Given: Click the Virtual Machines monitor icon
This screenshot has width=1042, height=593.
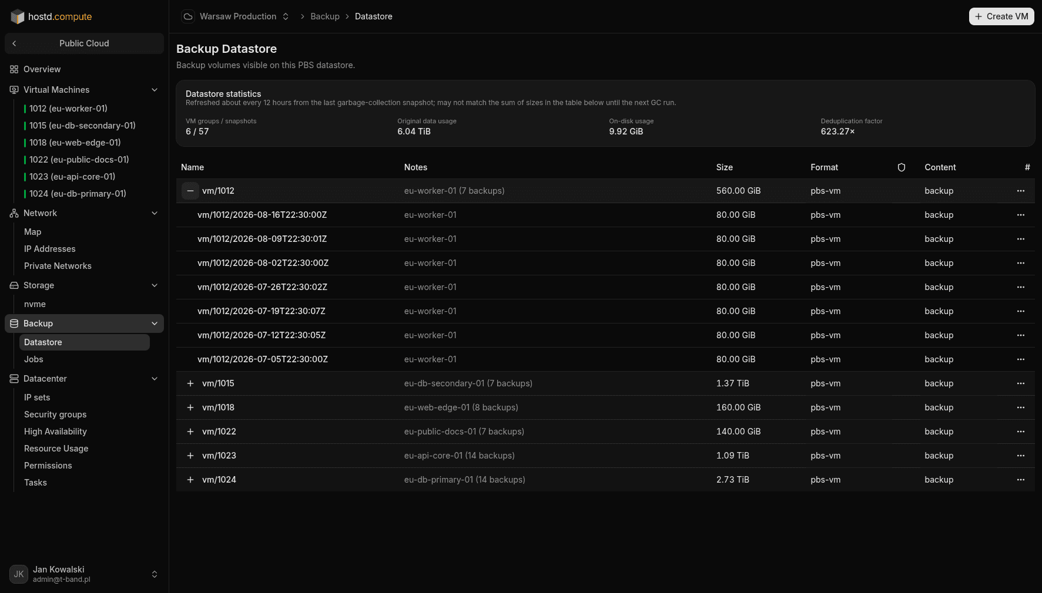Looking at the screenshot, I should click(x=14, y=90).
